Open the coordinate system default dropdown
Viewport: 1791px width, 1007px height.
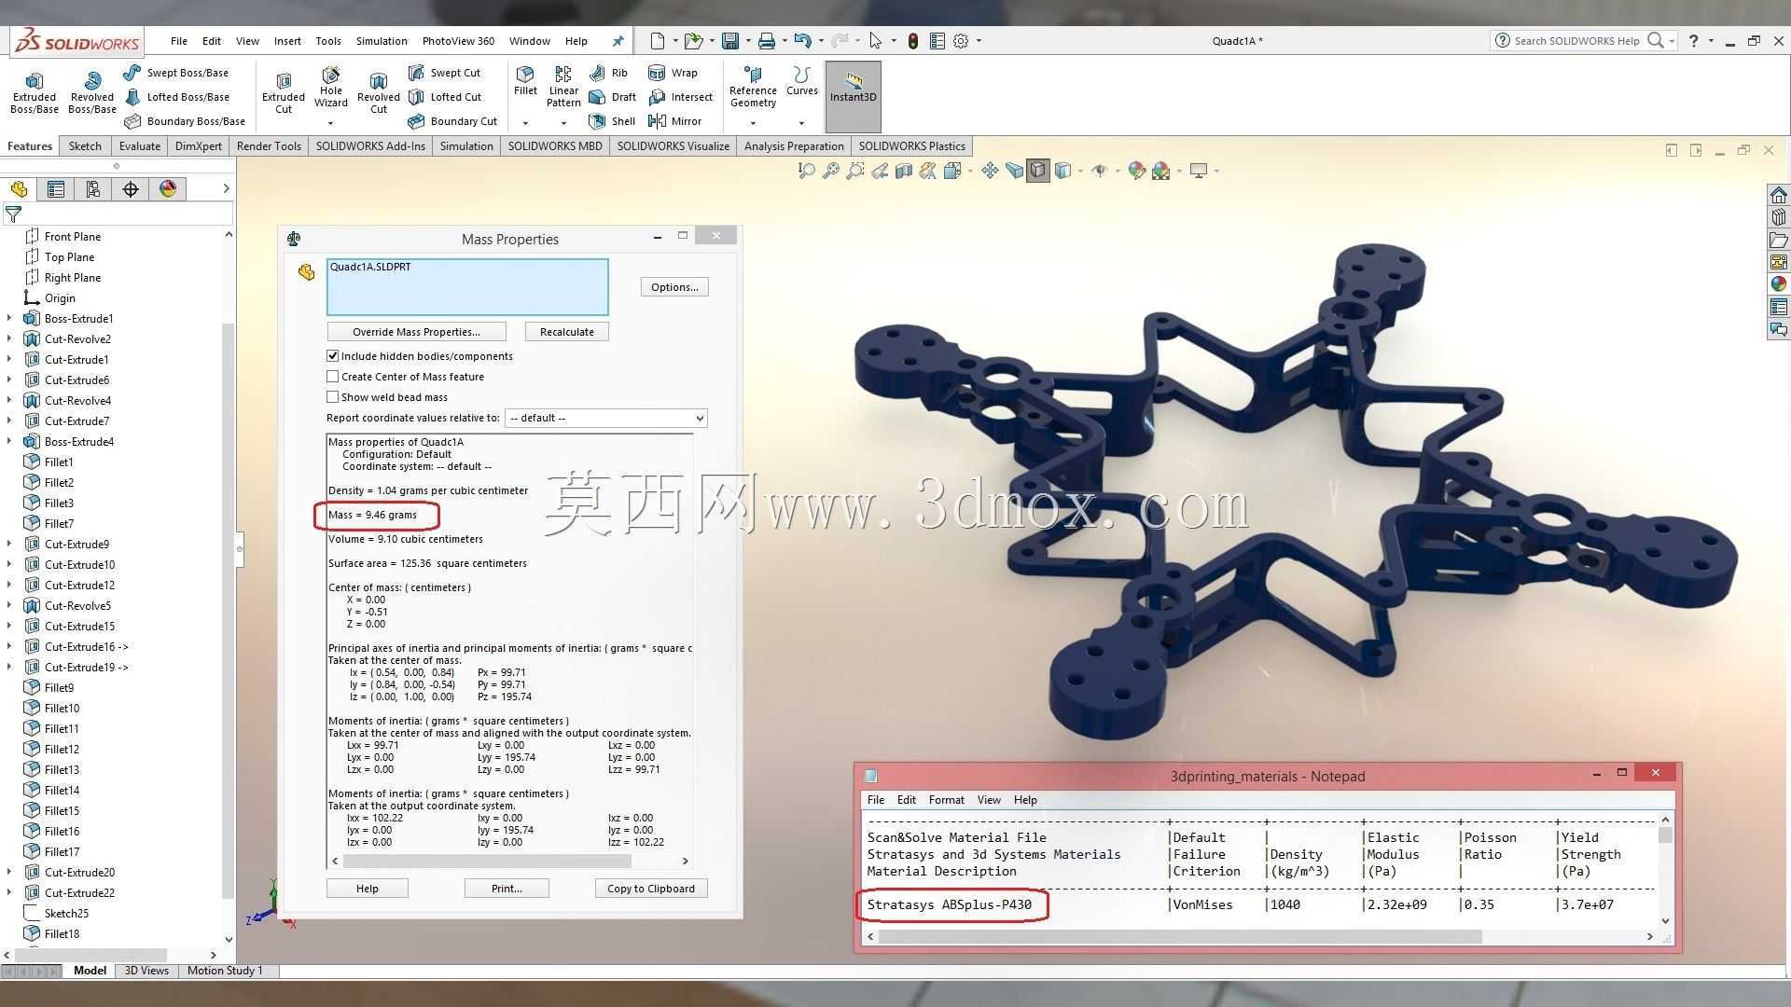coord(605,418)
